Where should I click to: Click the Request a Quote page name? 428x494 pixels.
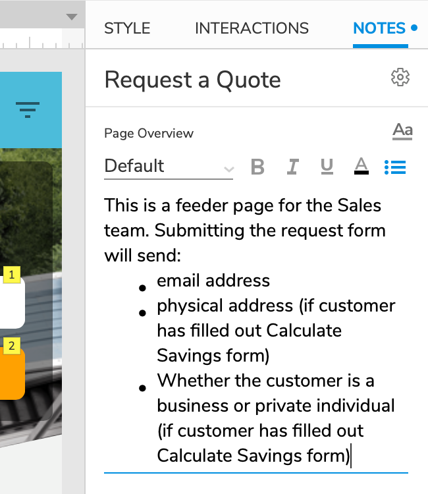tap(192, 80)
